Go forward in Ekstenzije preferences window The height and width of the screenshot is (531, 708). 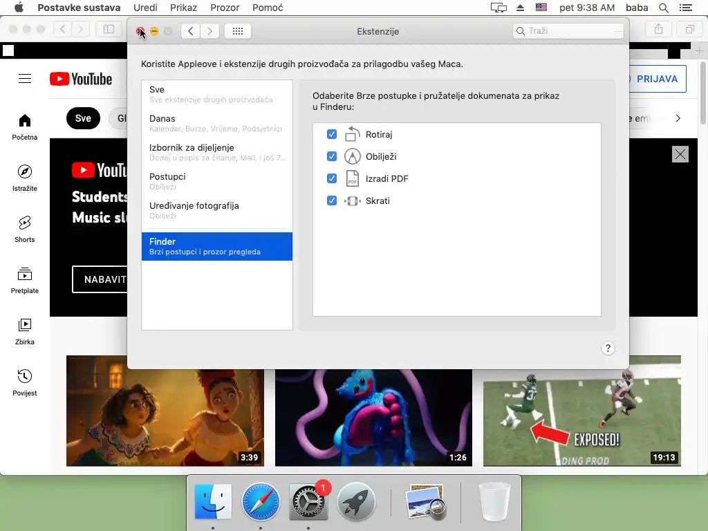tap(209, 31)
